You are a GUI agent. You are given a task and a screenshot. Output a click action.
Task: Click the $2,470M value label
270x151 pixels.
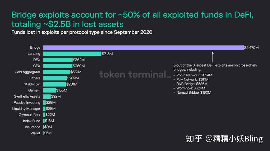click(251, 47)
